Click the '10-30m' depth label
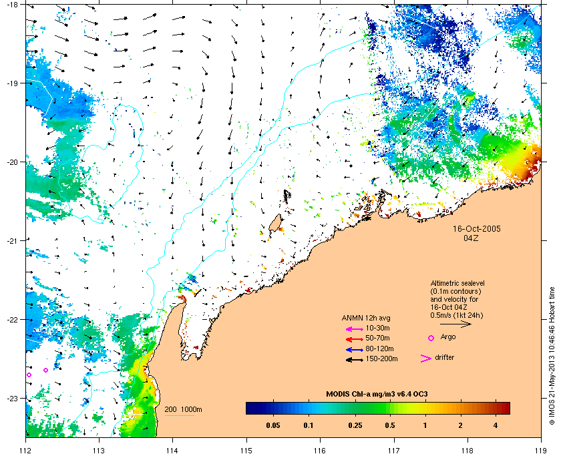The image size is (561, 454). [x=377, y=328]
